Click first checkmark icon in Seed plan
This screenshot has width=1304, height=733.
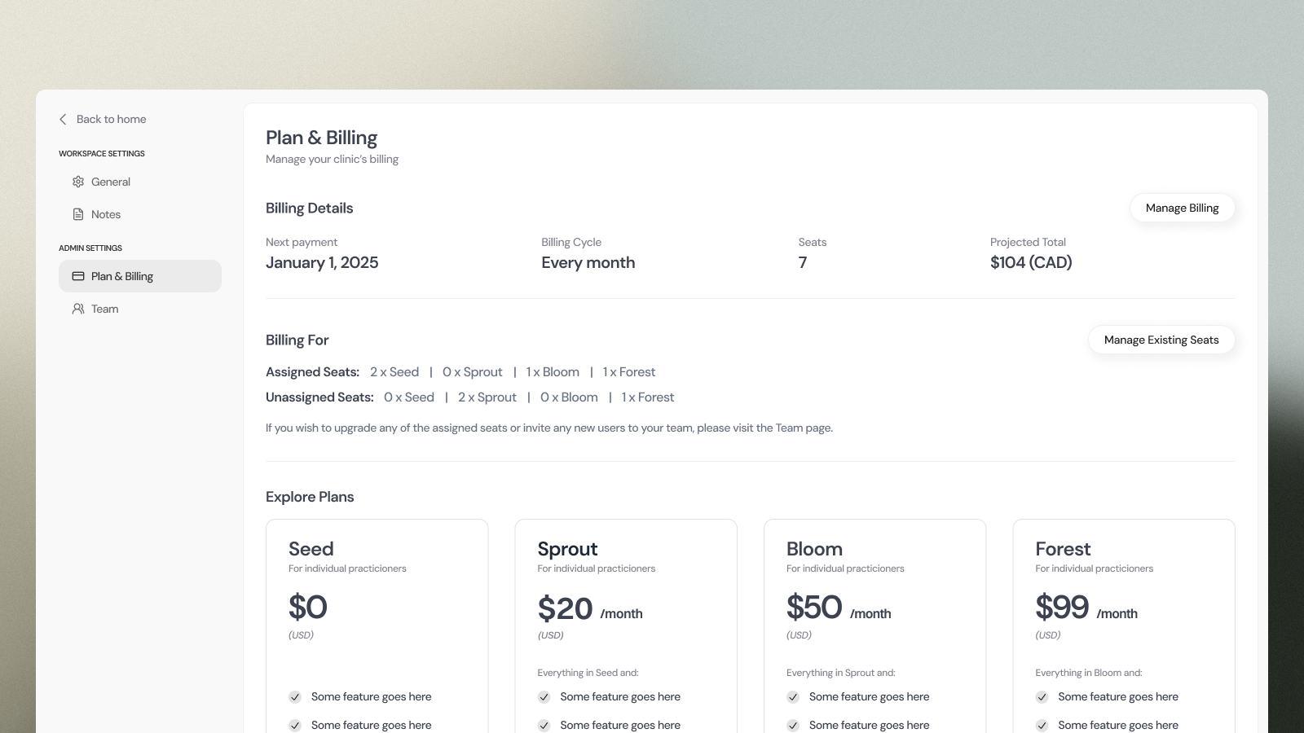point(295,697)
